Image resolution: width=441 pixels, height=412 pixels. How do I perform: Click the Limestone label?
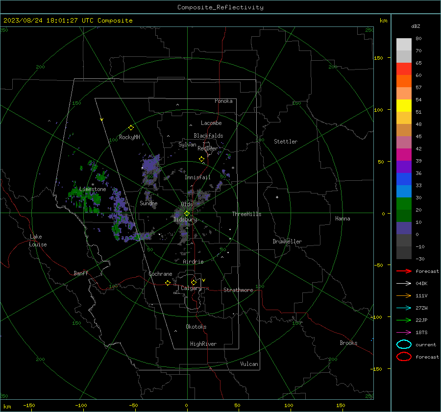point(93,189)
